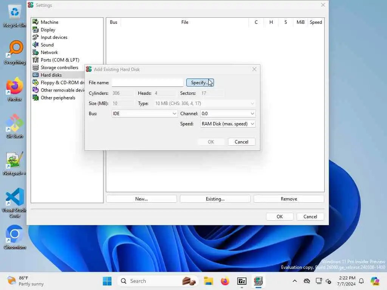
Task: Open the Firefox desktop shortcut
Action: click(14, 89)
